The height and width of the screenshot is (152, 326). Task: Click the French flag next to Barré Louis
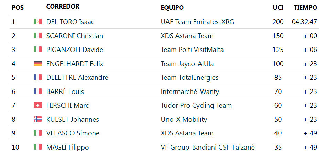pos(38,91)
